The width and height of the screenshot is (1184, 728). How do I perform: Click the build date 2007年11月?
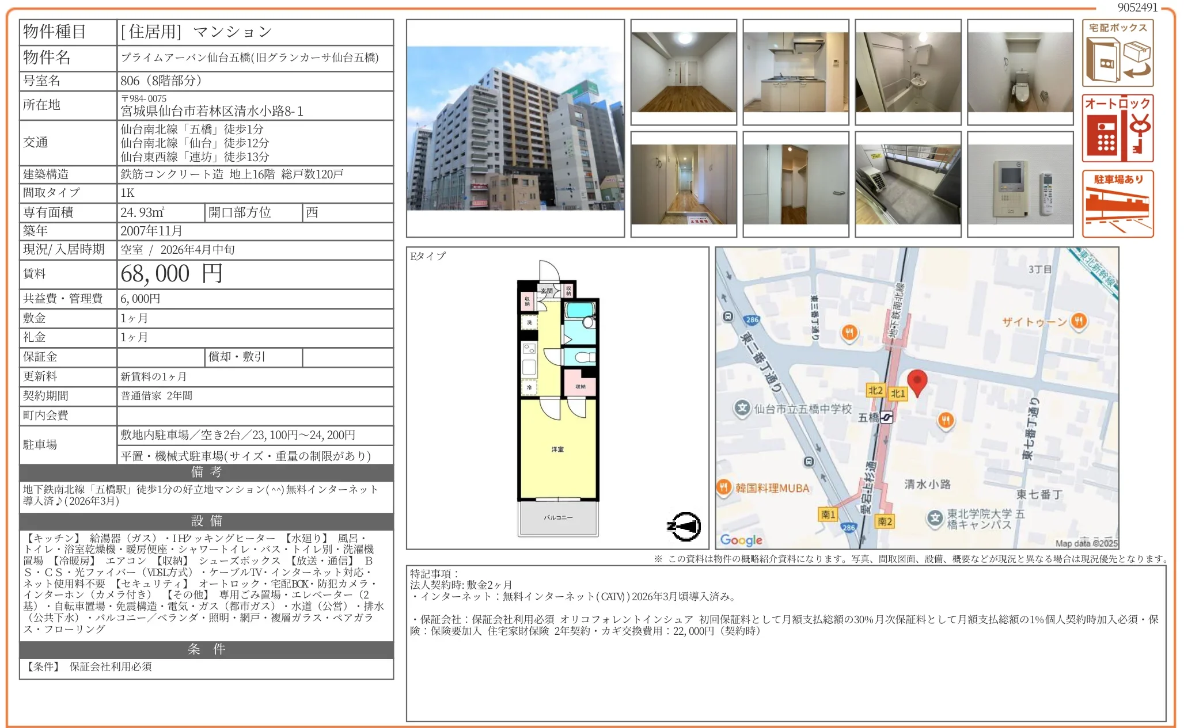[x=151, y=231]
